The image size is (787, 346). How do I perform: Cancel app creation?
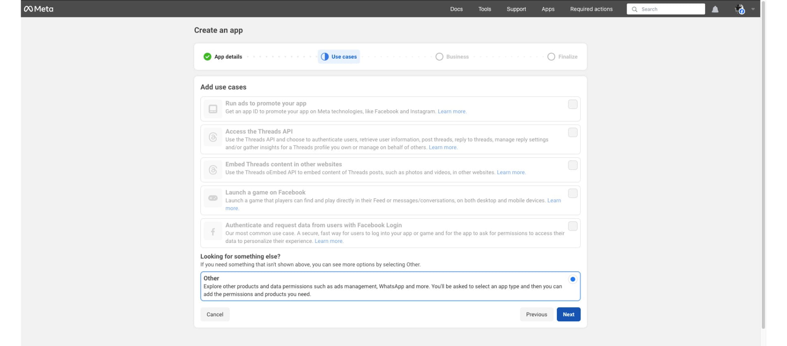215,314
